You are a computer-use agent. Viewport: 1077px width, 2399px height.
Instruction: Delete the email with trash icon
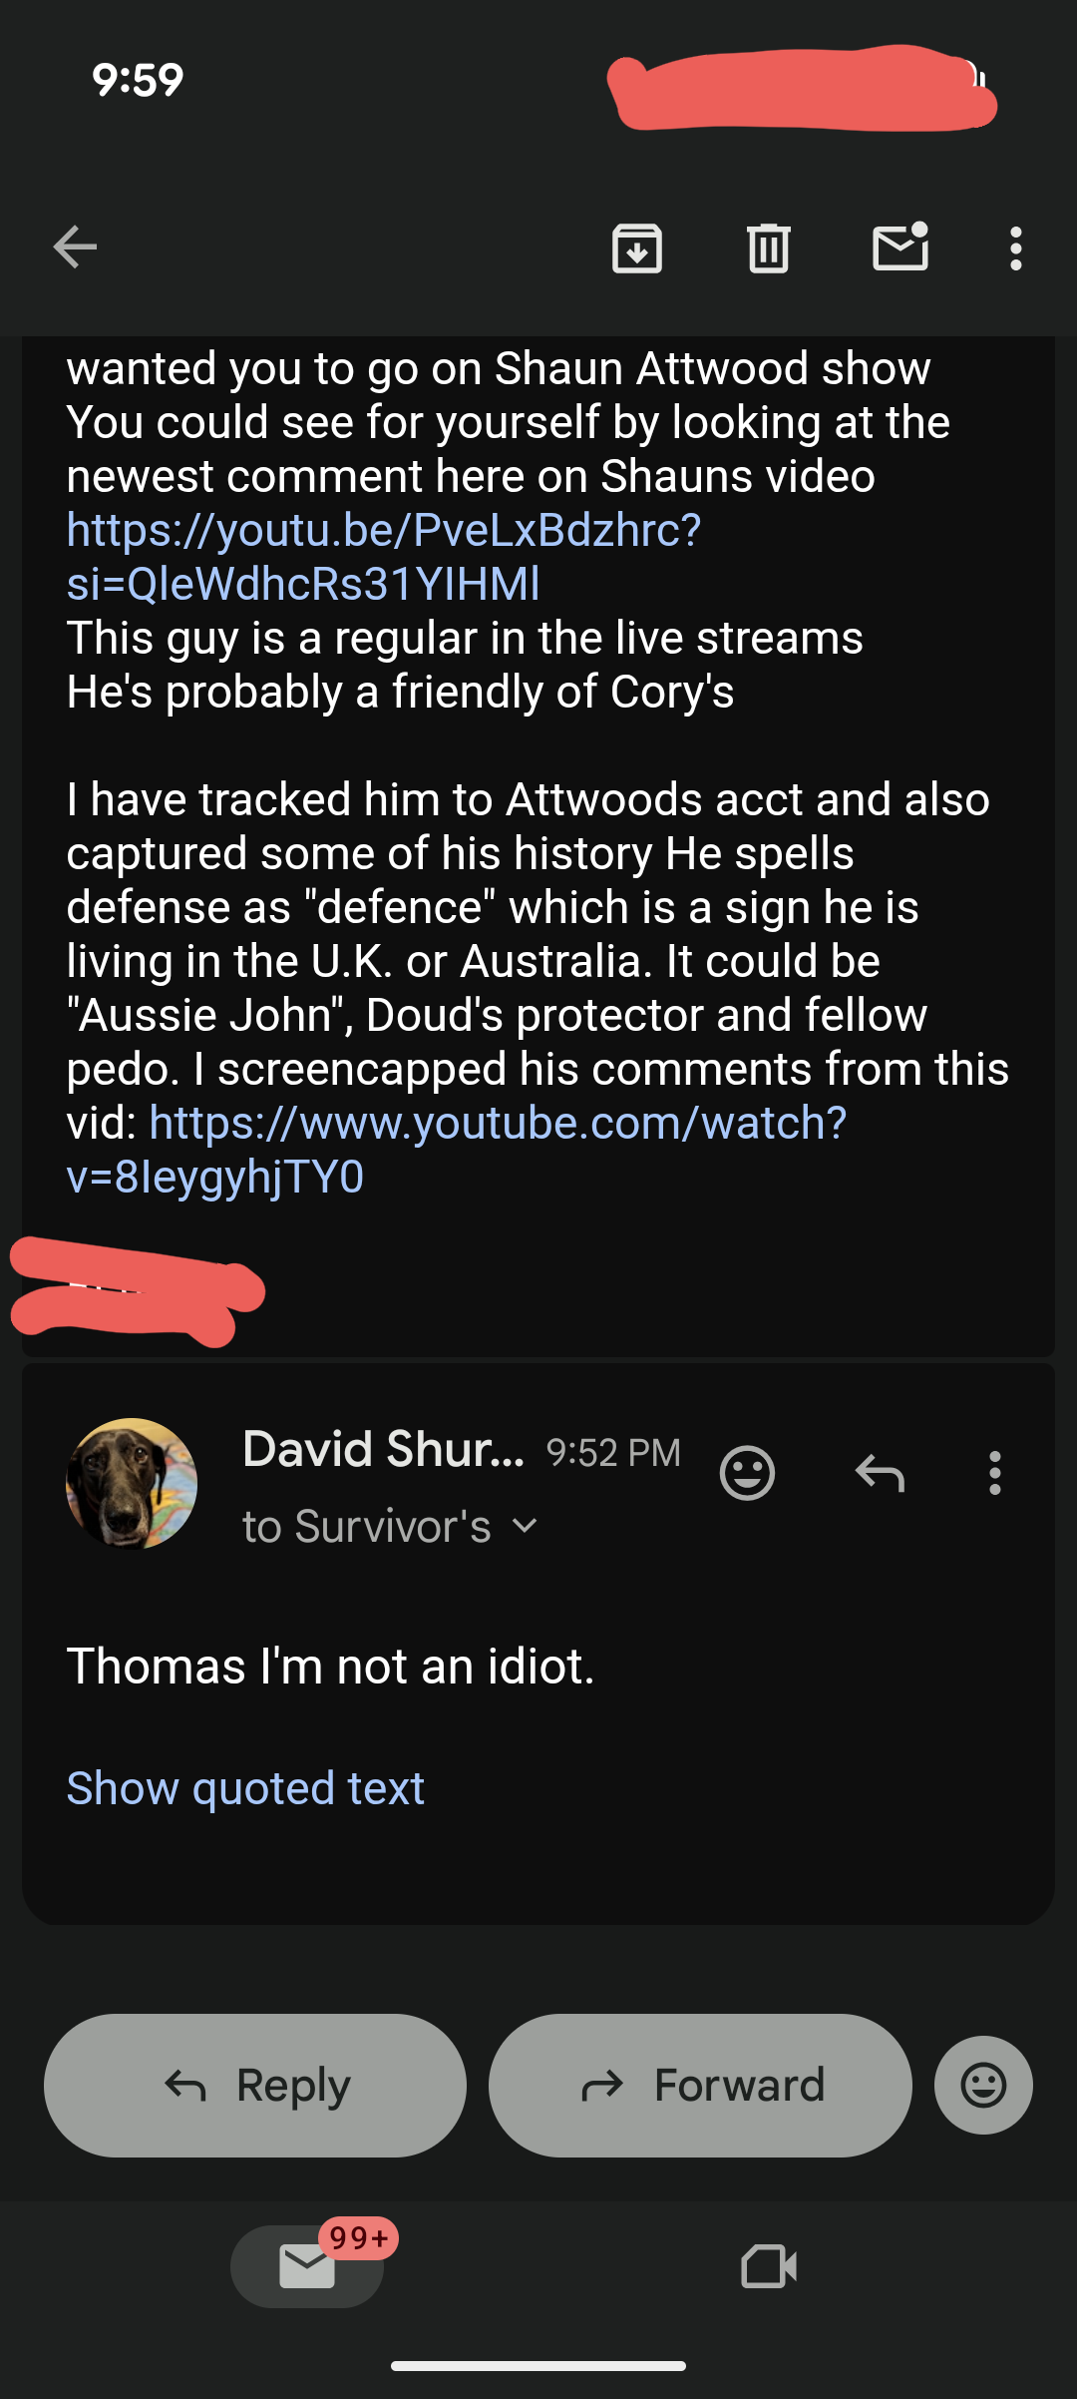click(x=768, y=248)
